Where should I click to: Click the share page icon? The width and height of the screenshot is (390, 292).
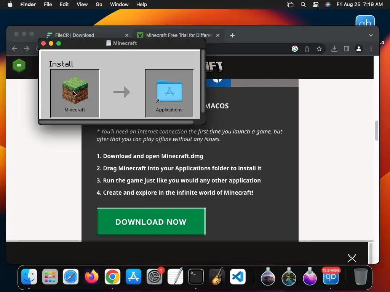coord(307,49)
